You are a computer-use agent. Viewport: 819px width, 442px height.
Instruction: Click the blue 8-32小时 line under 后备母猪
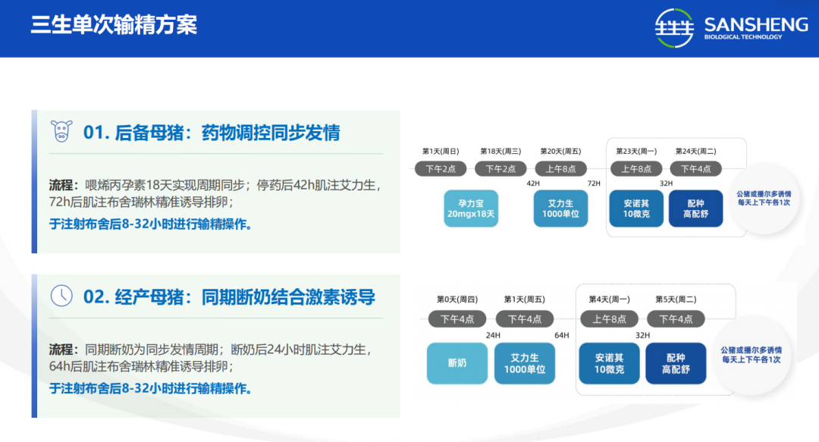pos(151,224)
